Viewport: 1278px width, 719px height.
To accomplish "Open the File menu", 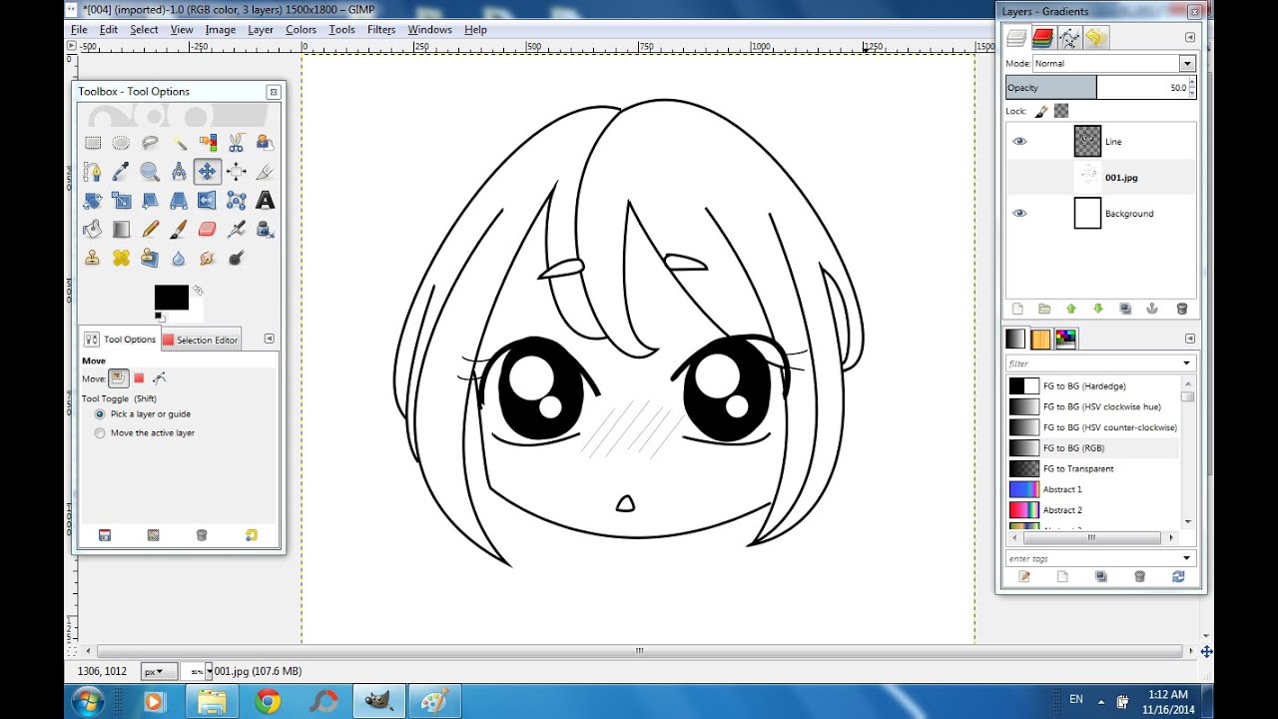I will [x=79, y=30].
